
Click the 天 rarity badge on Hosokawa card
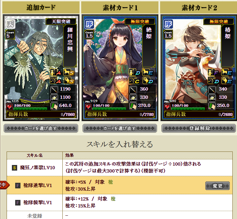point(11,24)
